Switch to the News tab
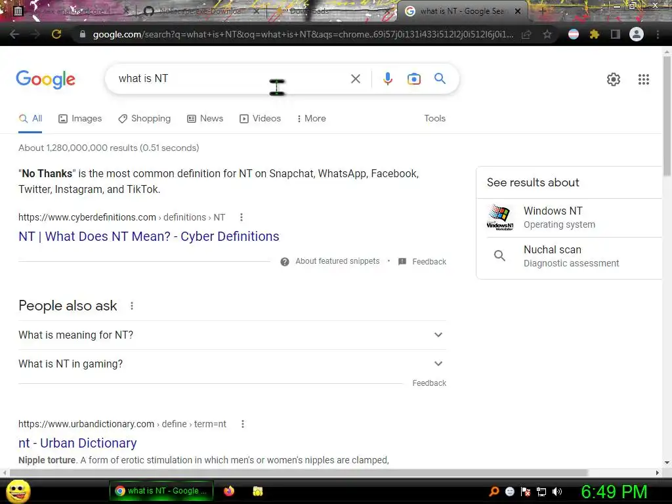This screenshot has width=672, height=504. pos(205,119)
